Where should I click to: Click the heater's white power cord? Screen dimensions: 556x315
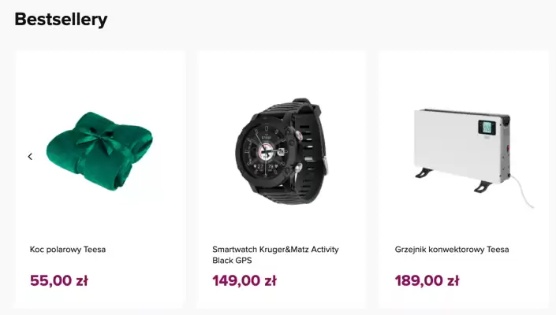pos(522,191)
